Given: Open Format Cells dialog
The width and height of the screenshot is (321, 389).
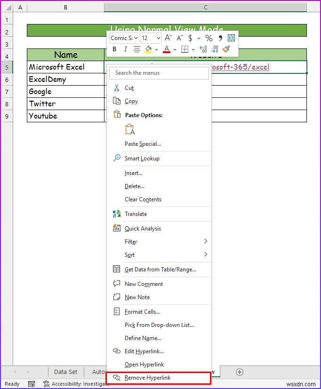Looking at the screenshot, I should tap(159, 312).
